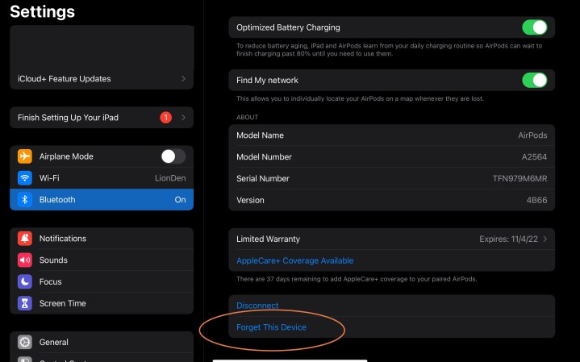Tap the Focus moon icon
Screen dimensions: 580x362
click(25, 281)
